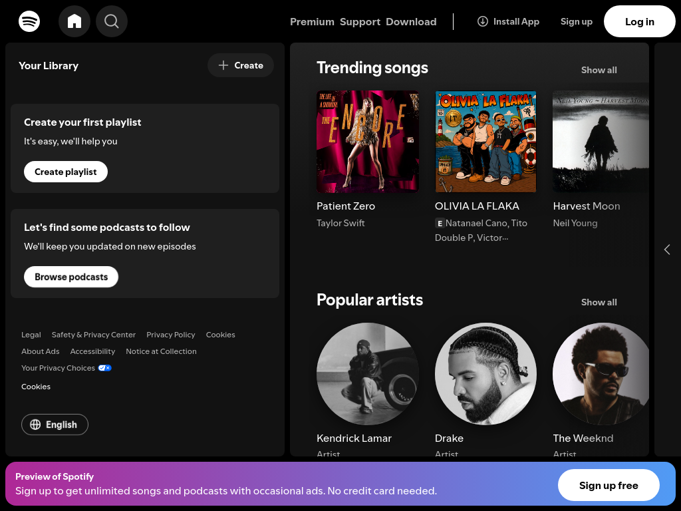Click the plus icon in Create
Screen dimensions: 681x511
[223, 65]
